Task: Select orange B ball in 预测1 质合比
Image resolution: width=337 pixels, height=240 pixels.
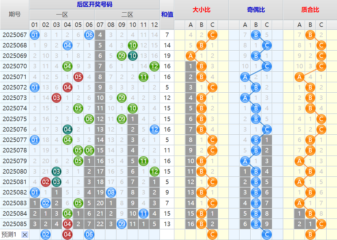Action: pos(310,234)
